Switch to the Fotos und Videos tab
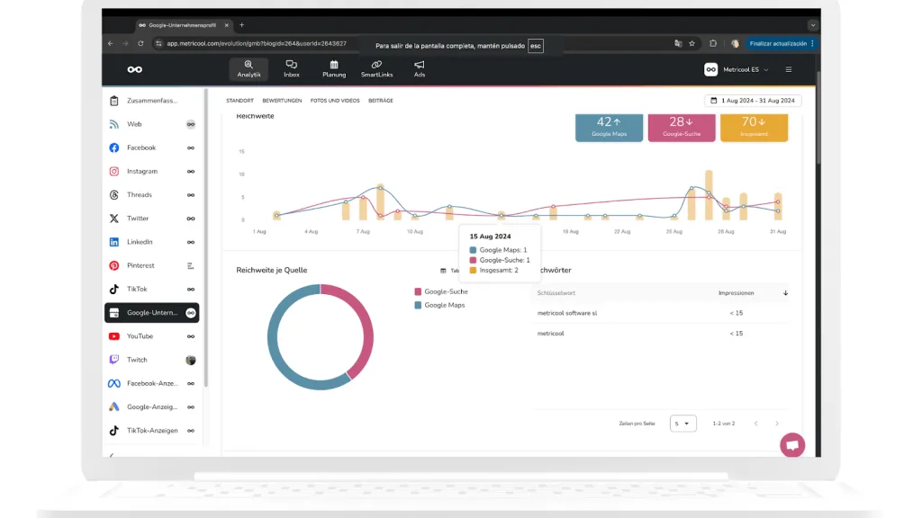The height and width of the screenshot is (518, 922). (335, 101)
